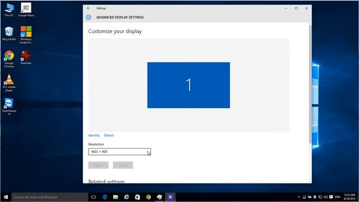Minimize the Settings window
This screenshot has height=202, width=359.
[286, 8]
